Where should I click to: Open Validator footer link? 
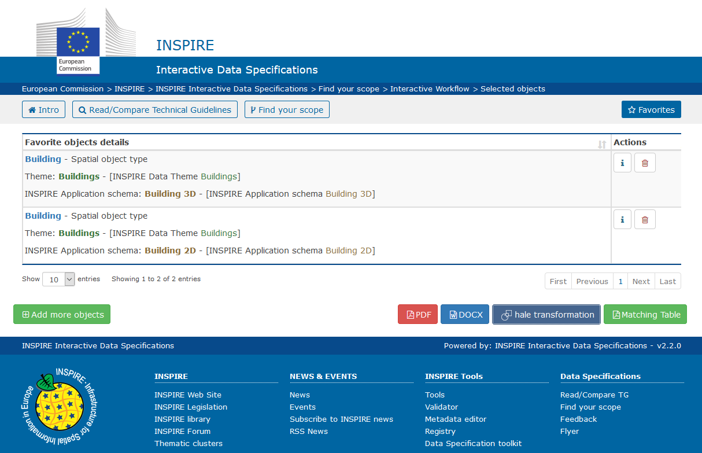[x=441, y=407]
